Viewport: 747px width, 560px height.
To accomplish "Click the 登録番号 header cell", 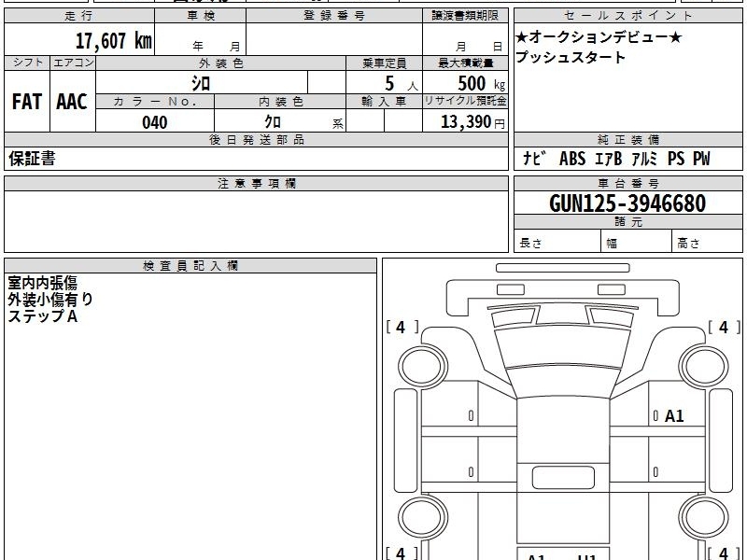I will tap(334, 16).
